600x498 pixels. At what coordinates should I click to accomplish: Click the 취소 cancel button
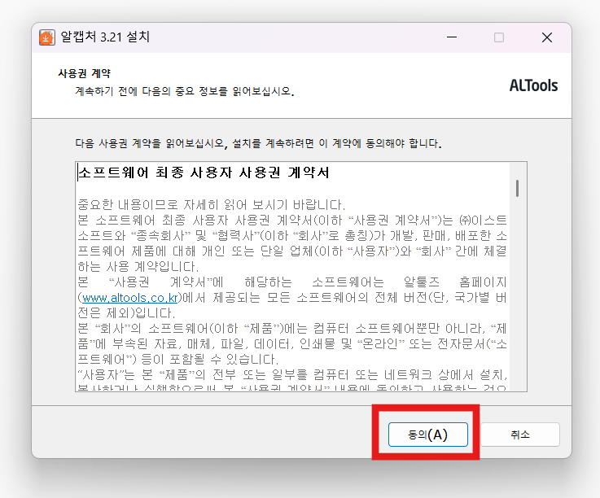[x=520, y=435]
